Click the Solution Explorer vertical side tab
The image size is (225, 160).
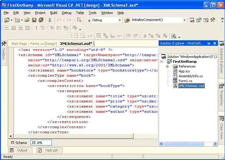pyautogui.click(x=222, y=59)
